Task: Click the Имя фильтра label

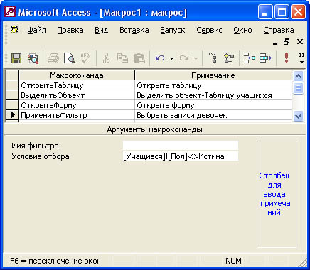Action: click(35, 146)
